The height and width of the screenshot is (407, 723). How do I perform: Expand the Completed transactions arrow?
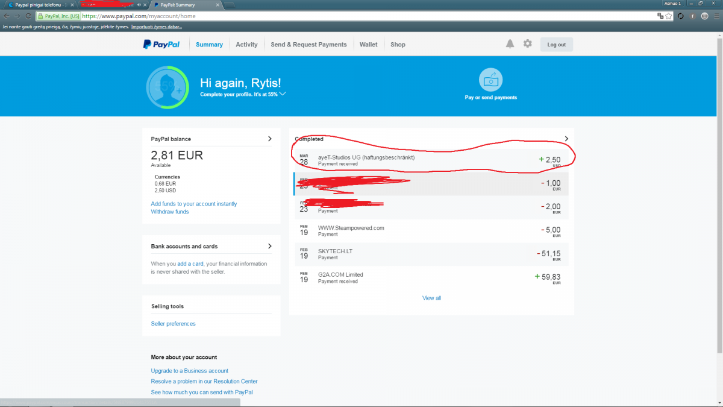click(566, 139)
